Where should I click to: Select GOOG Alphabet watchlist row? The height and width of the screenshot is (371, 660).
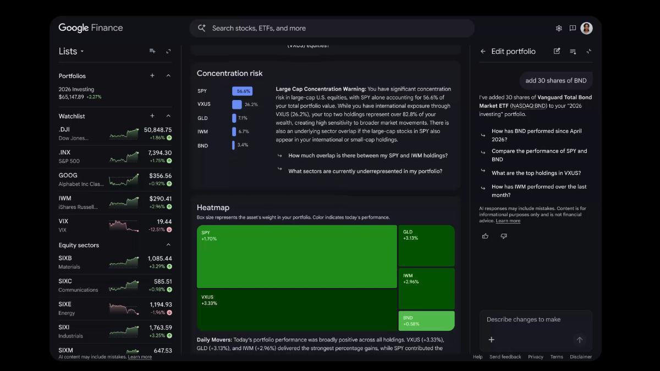(115, 180)
